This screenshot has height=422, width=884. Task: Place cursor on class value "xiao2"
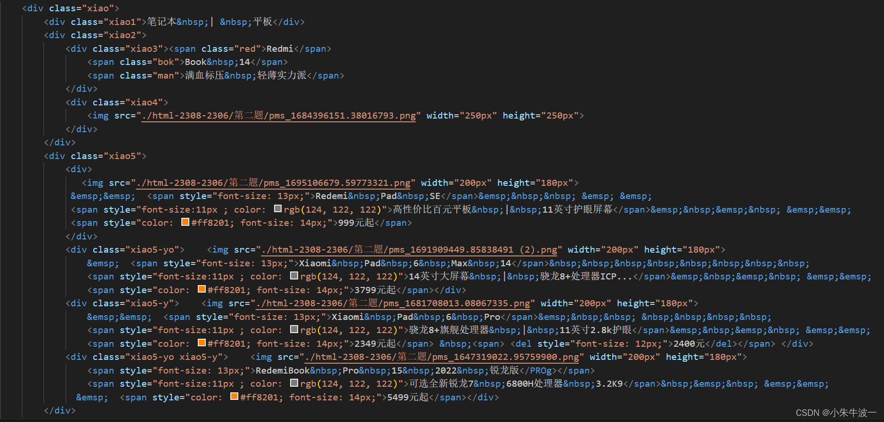pyautogui.click(x=122, y=35)
